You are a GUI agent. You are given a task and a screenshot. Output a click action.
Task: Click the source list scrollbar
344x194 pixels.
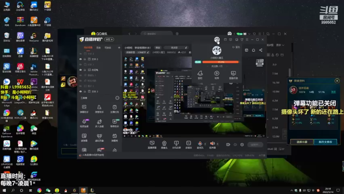click(121, 68)
